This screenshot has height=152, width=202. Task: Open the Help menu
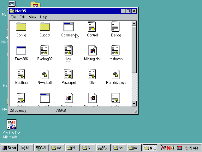coord(44,17)
